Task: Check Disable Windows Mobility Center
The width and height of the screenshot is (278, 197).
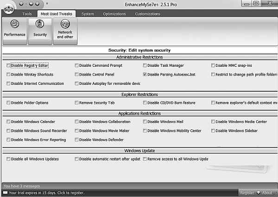Action: coord(145,131)
